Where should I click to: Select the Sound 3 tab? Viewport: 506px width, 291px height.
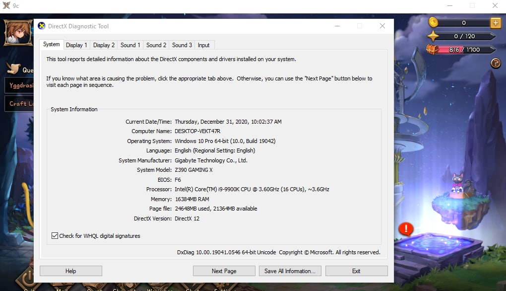click(182, 45)
